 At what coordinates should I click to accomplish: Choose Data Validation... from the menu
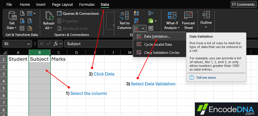pyautogui.click(x=160, y=36)
